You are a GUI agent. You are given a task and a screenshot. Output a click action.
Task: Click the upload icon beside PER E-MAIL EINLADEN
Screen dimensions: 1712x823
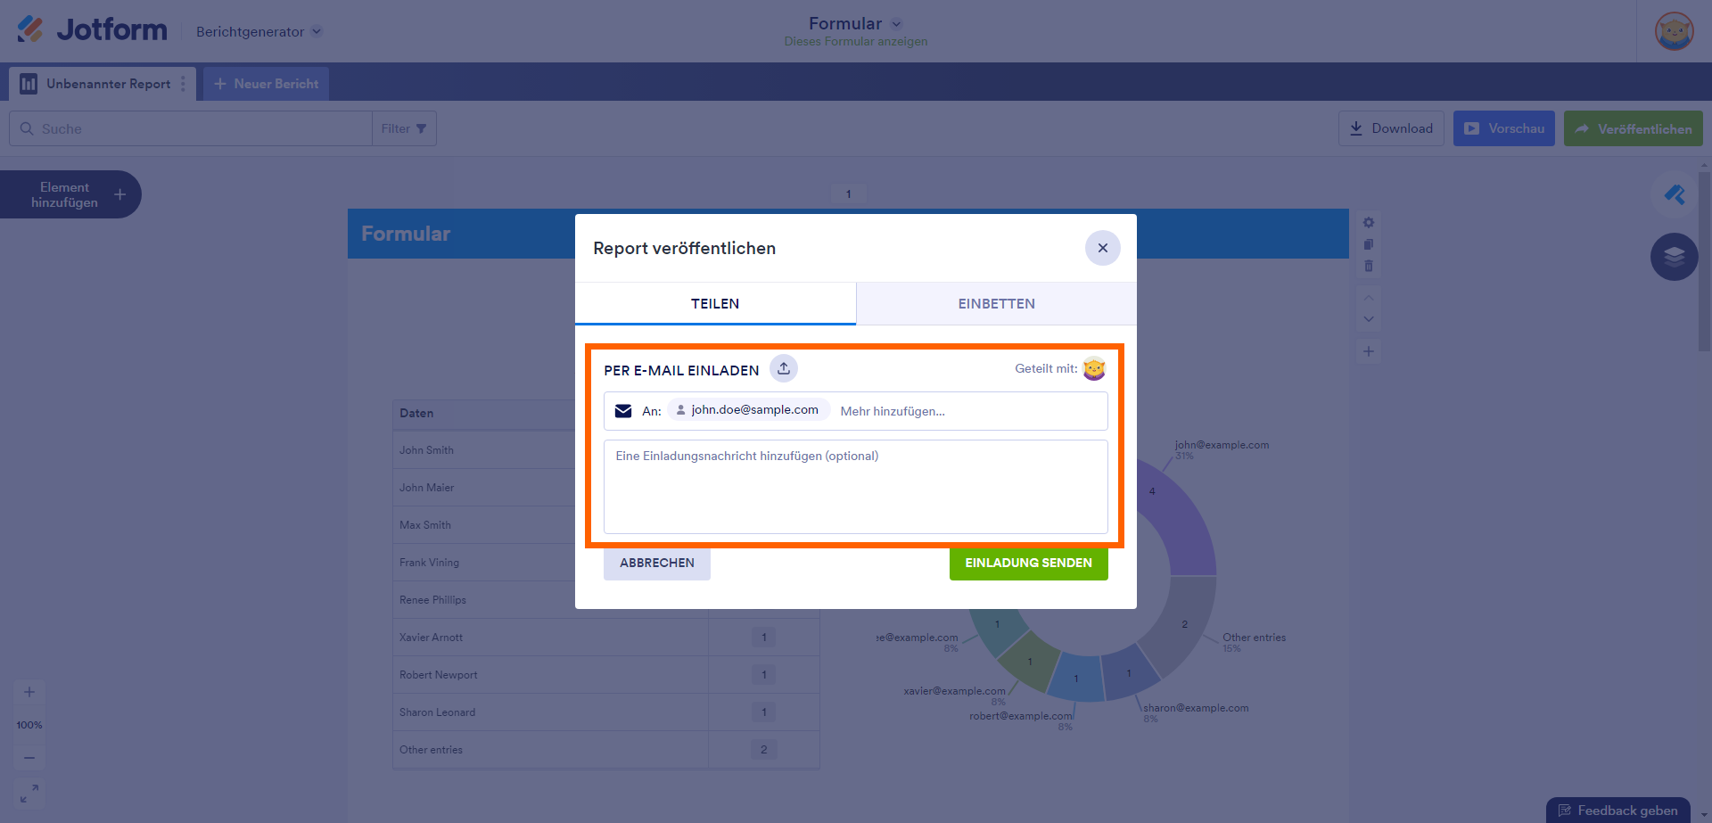pyautogui.click(x=784, y=368)
